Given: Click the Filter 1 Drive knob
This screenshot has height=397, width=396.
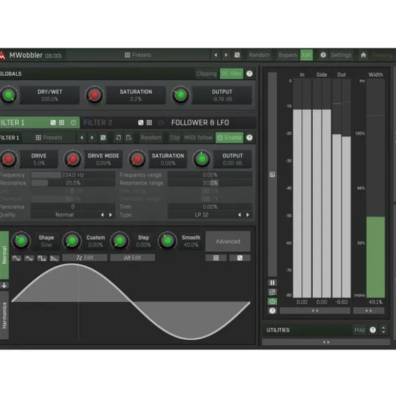Looking at the screenshot, I should (8, 159).
